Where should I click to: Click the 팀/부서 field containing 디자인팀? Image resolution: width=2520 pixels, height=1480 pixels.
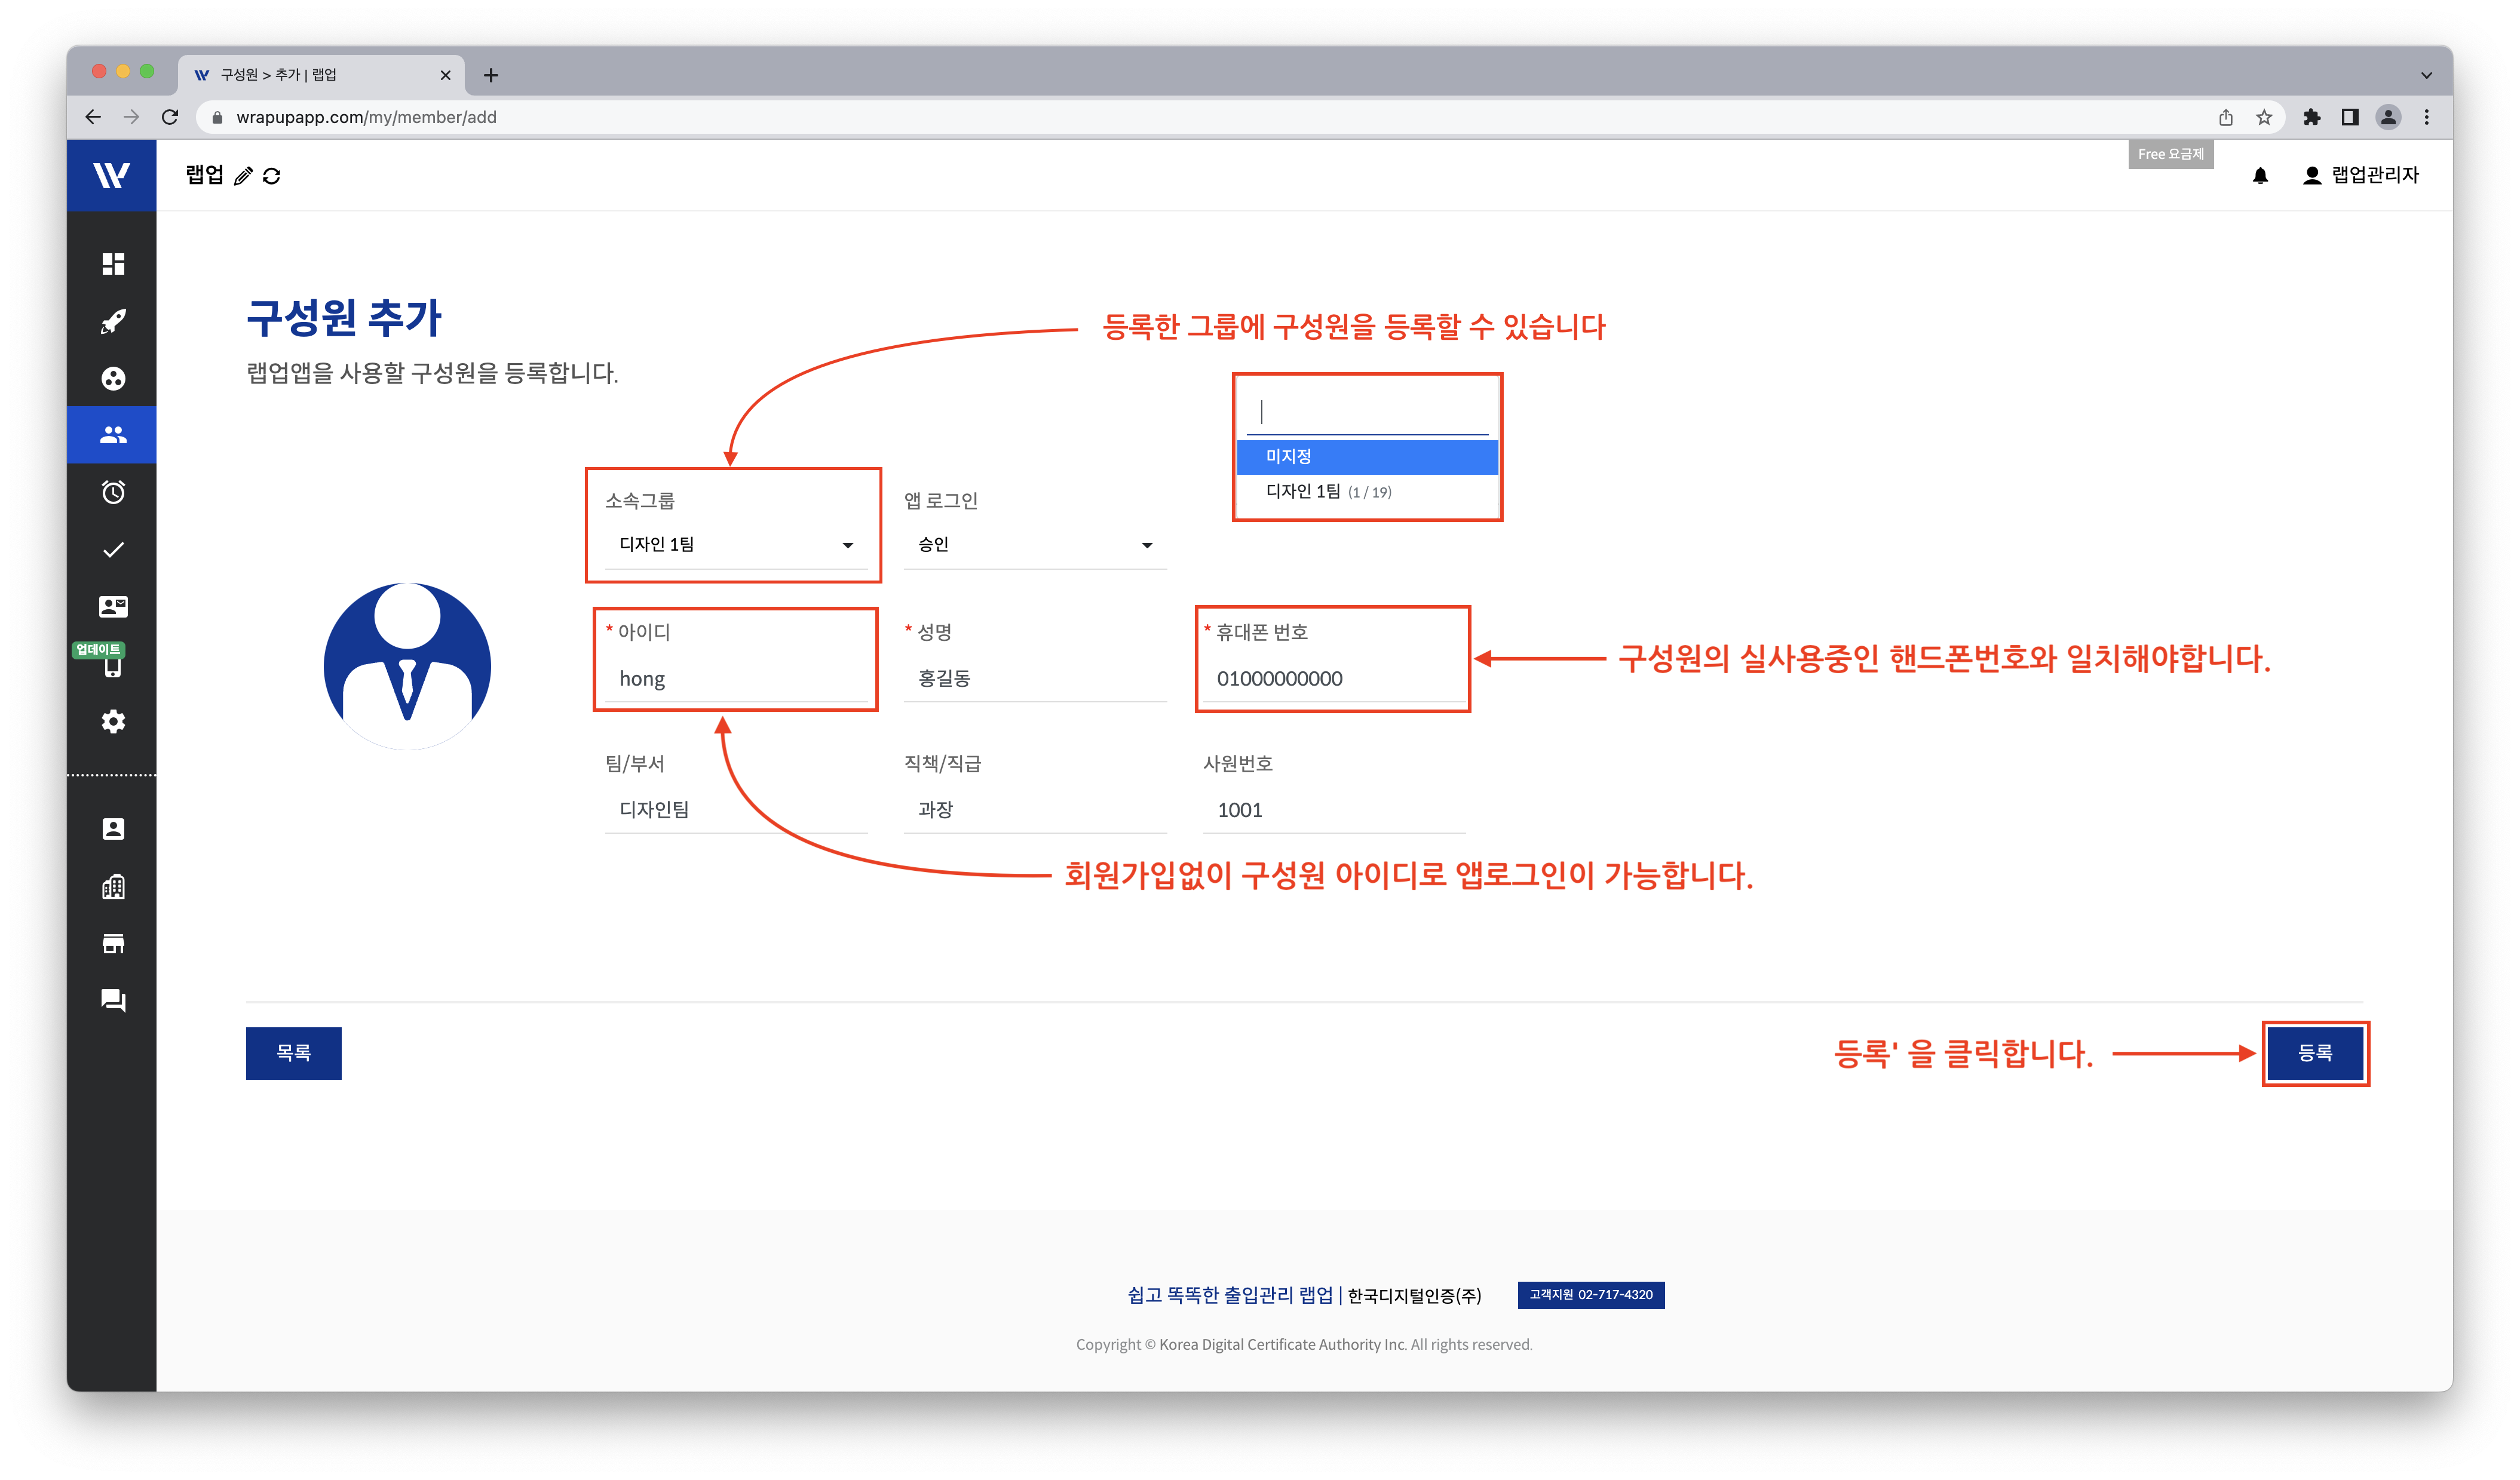tap(735, 809)
